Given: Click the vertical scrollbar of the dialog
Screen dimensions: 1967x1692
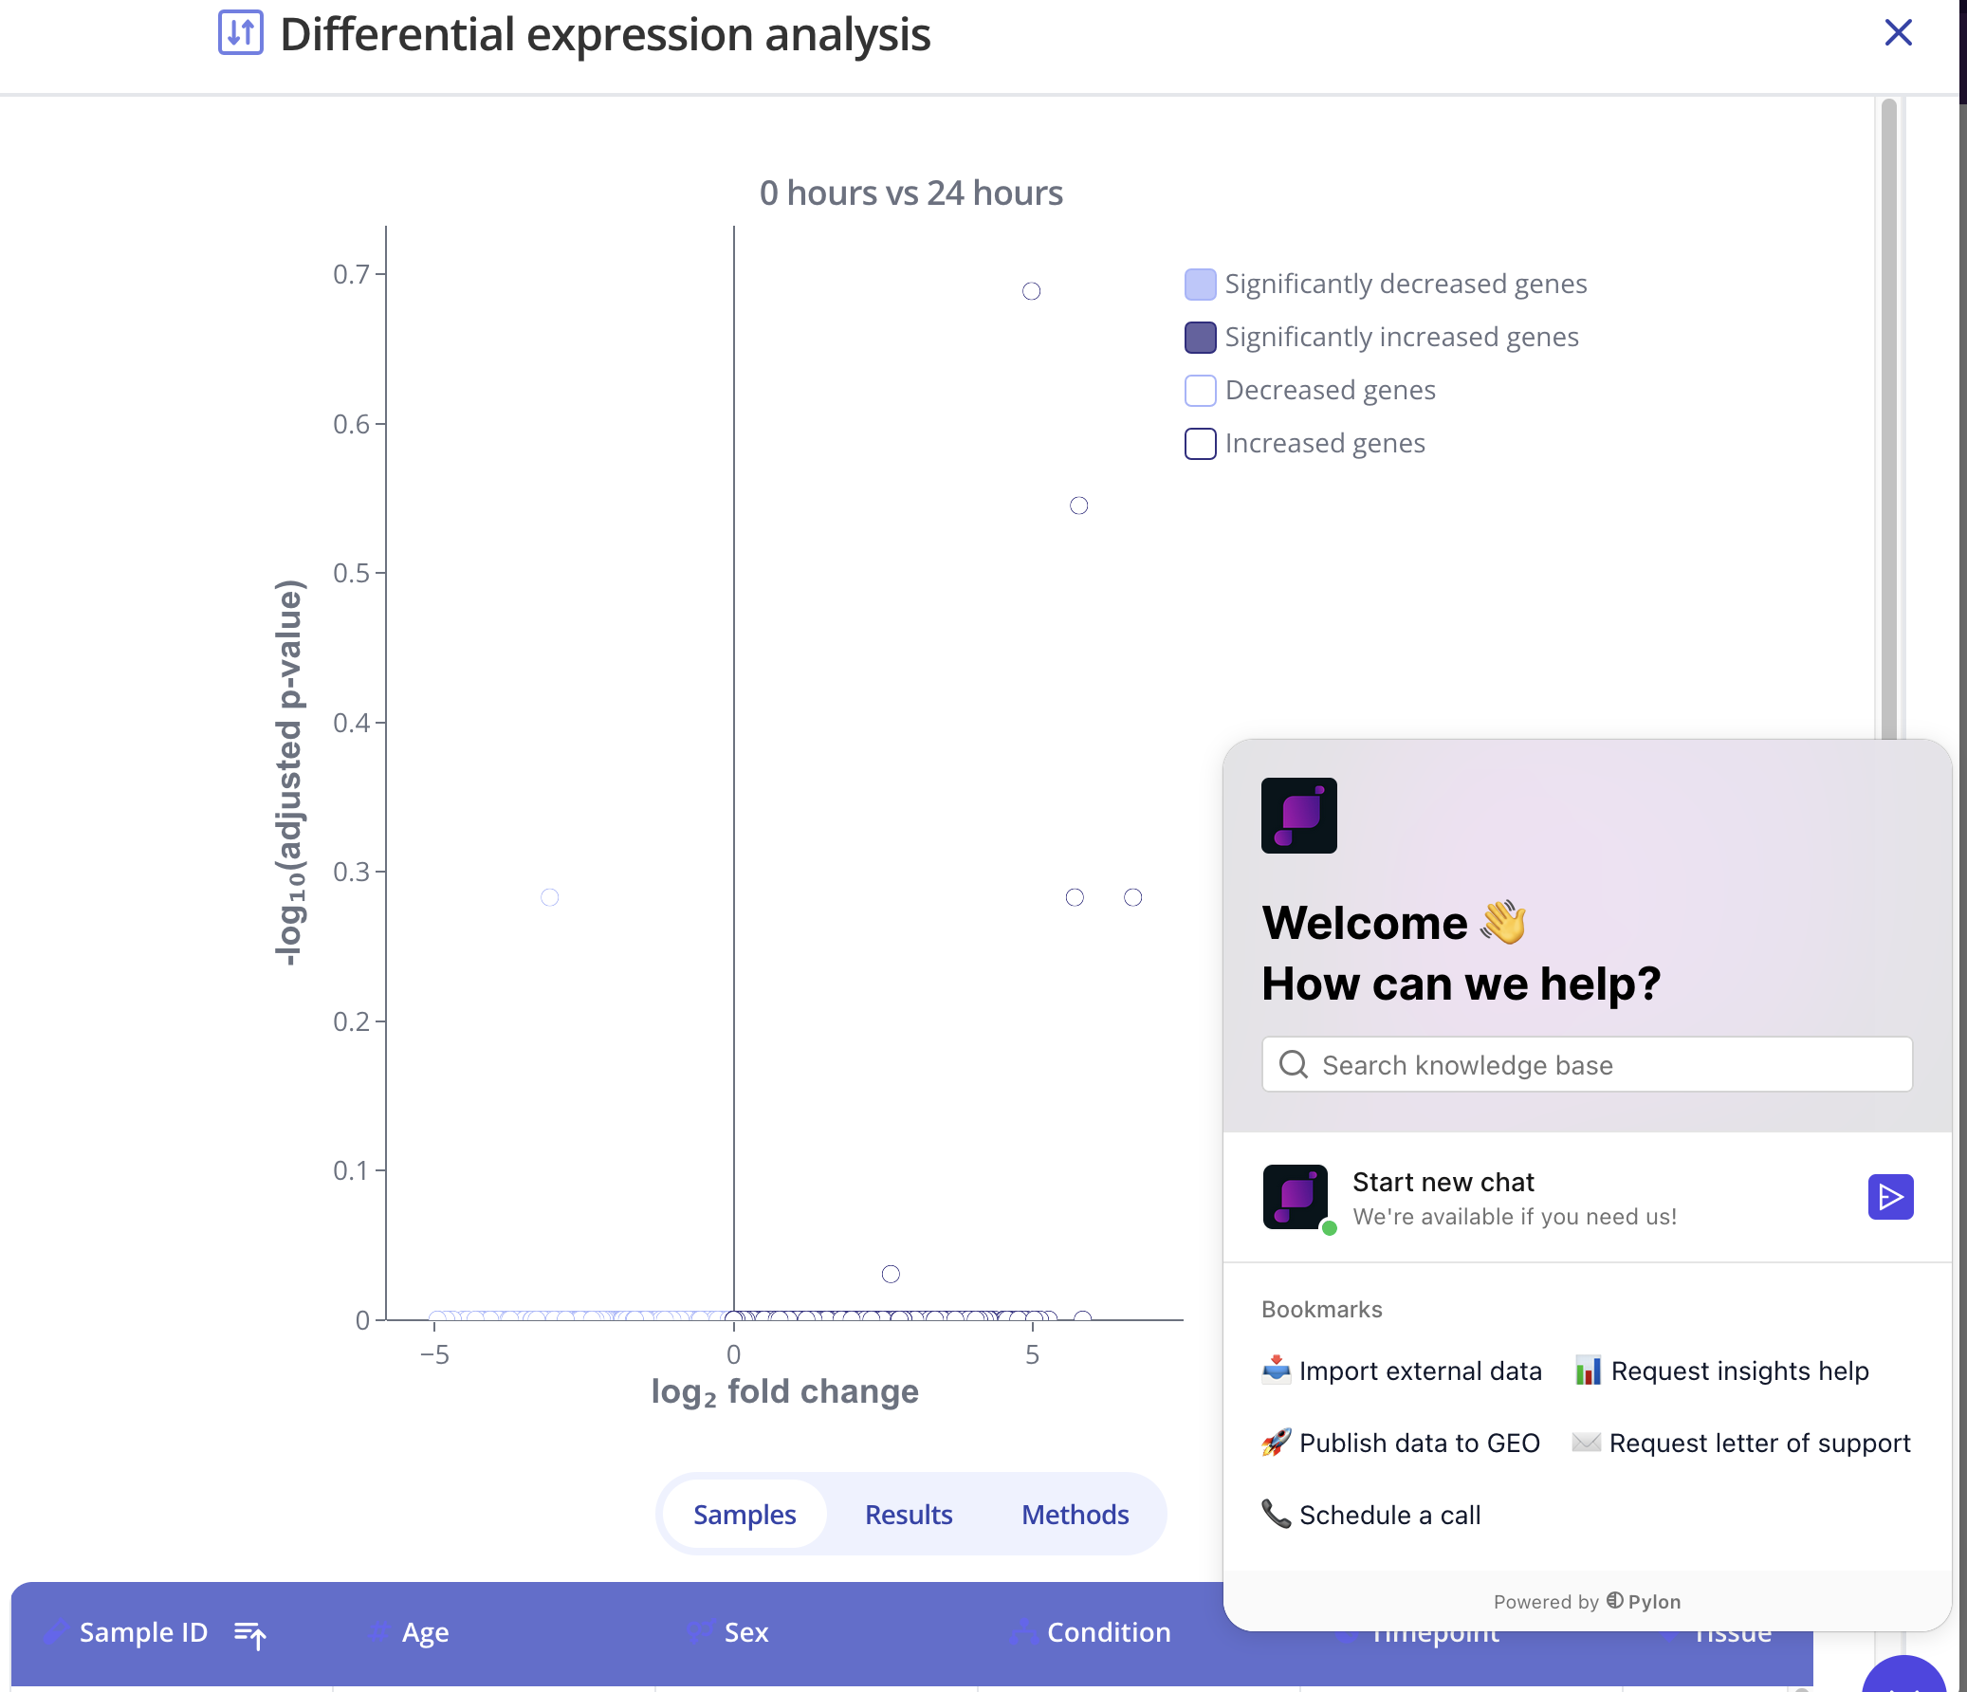Looking at the screenshot, I should (x=1888, y=417).
